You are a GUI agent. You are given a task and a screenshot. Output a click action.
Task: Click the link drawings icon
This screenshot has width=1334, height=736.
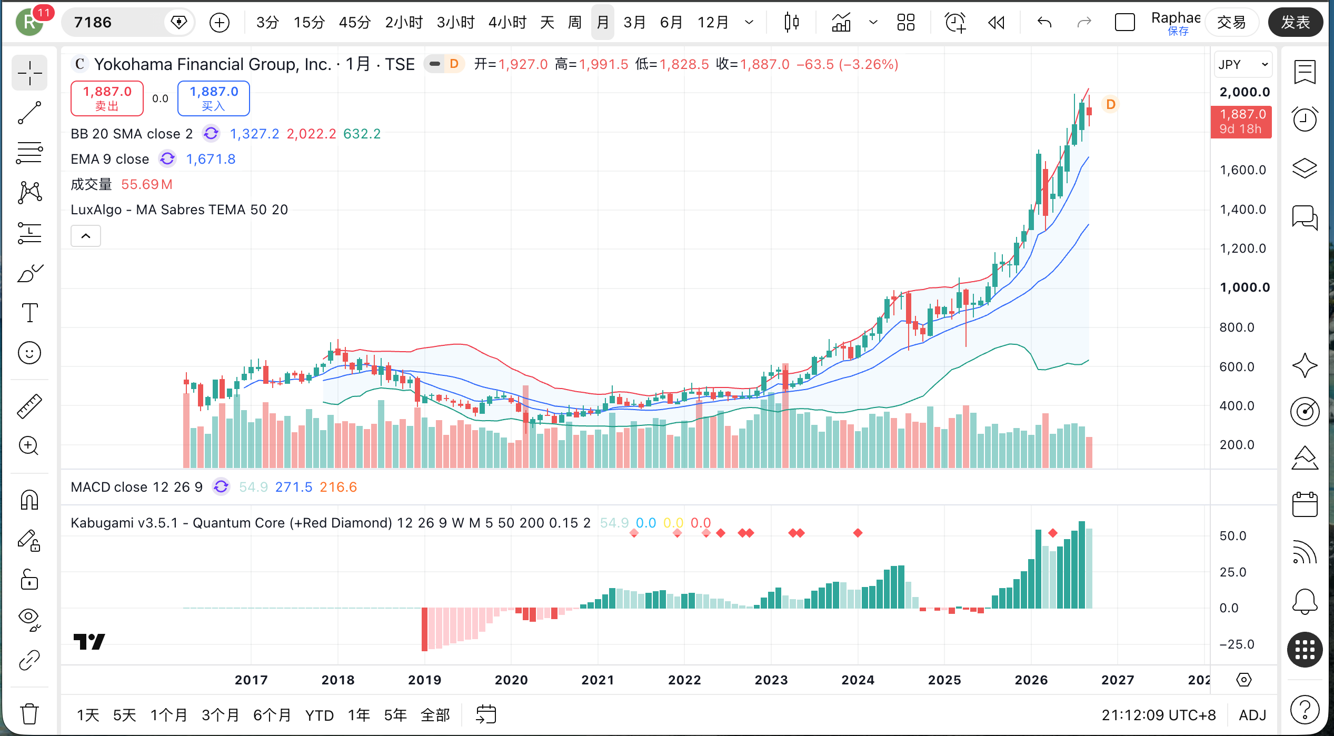(29, 660)
